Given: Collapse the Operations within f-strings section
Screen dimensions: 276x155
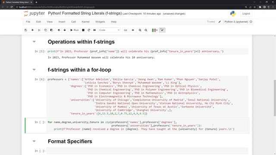Looking at the screenshot, I should click(34, 42).
